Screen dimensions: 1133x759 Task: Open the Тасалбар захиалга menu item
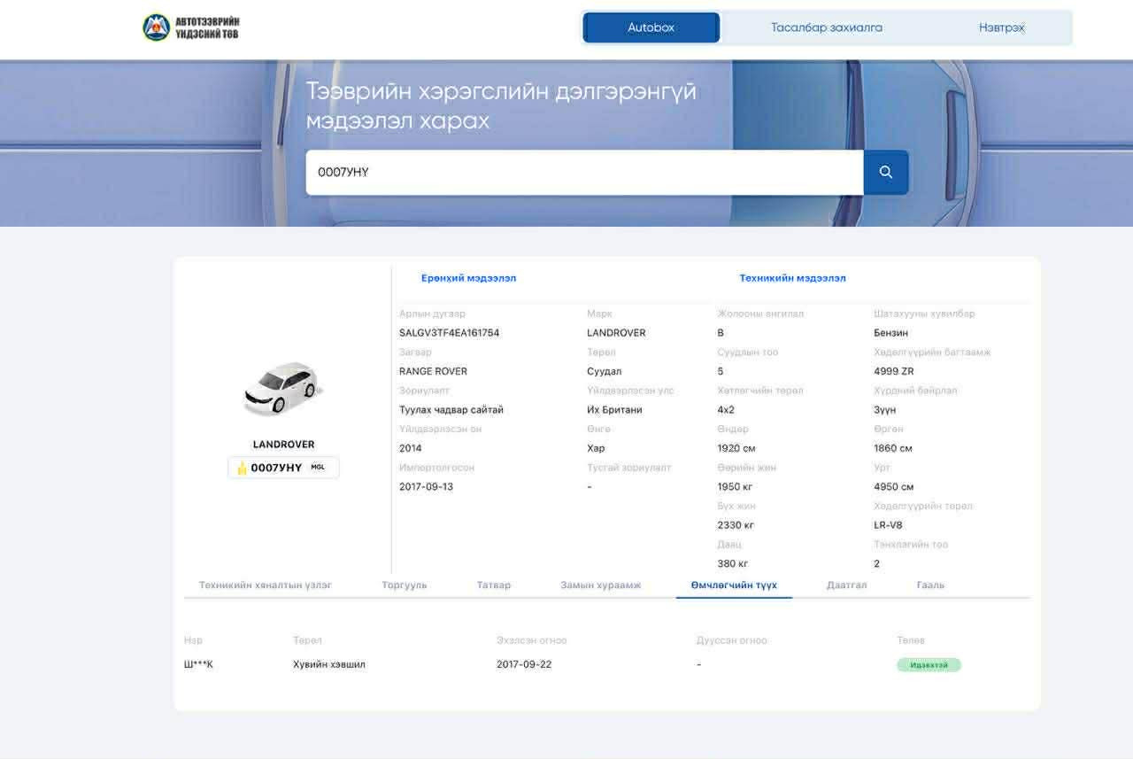(x=826, y=27)
